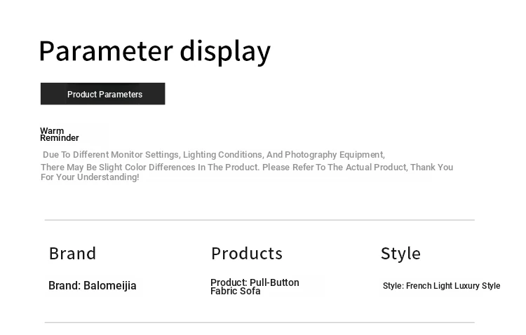526x335 pixels.
Task: Select the 'Brand: Balomeijia' value text
Action: click(93, 286)
